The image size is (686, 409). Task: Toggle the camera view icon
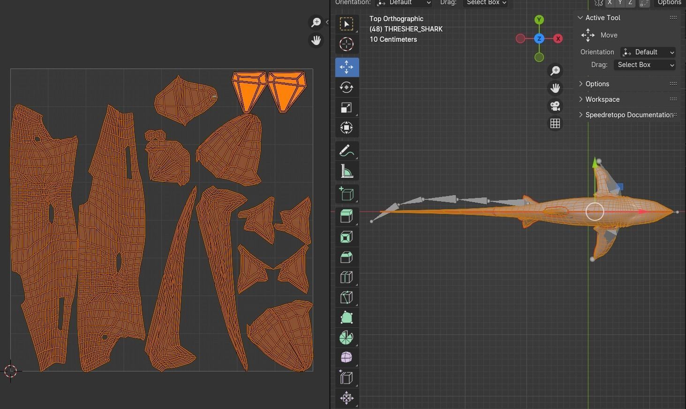pos(555,106)
